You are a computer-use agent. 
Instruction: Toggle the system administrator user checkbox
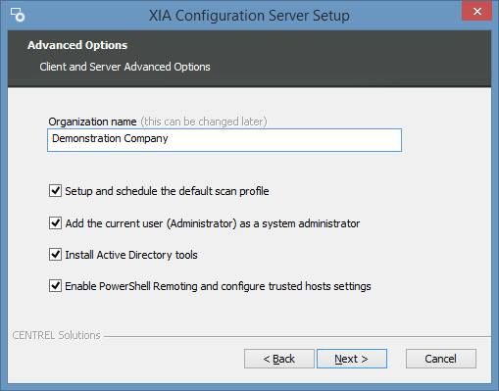pyautogui.click(x=55, y=223)
